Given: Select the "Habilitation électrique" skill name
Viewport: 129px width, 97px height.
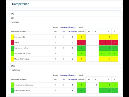Looking at the screenshot, I should (x=22, y=91).
